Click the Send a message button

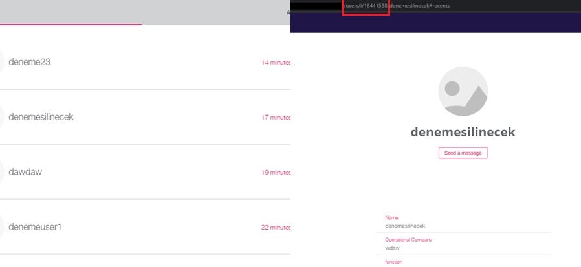[x=463, y=153]
